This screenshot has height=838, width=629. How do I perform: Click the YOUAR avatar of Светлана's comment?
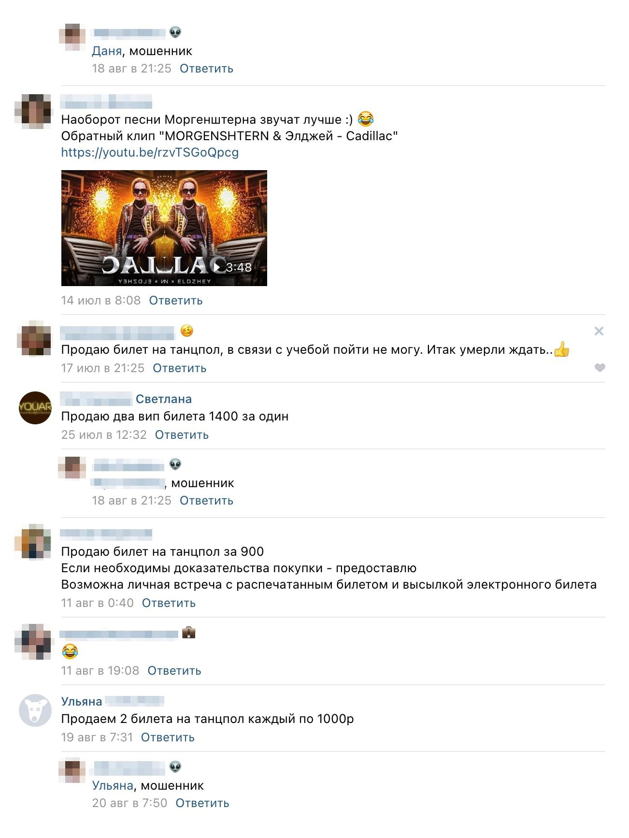pyautogui.click(x=35, y=408)
